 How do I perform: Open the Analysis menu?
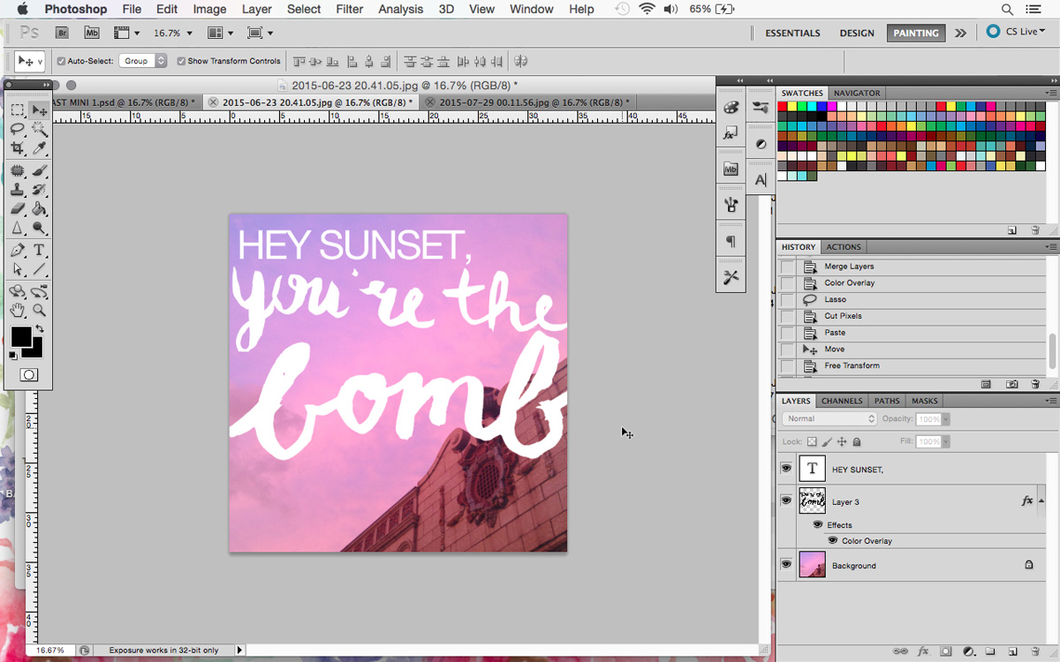(x=400, y=9)
